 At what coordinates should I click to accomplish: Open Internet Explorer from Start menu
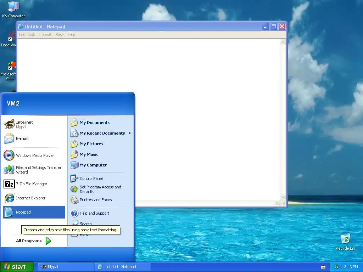(x=34, y=198)
